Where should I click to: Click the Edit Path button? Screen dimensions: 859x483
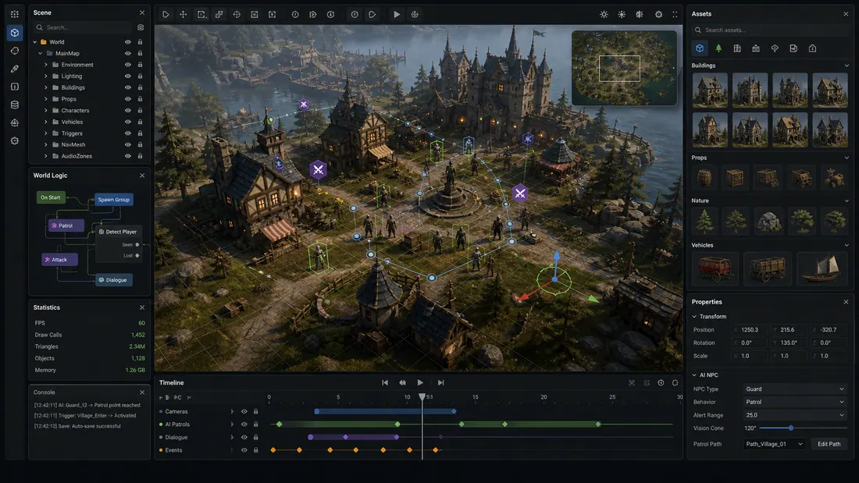829,444
